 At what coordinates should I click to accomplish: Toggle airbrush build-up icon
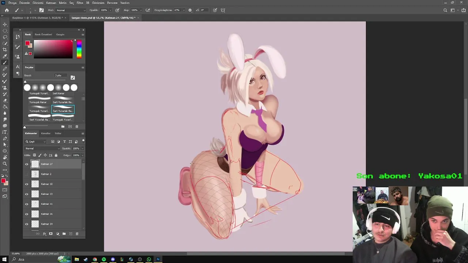pos(148,10)
